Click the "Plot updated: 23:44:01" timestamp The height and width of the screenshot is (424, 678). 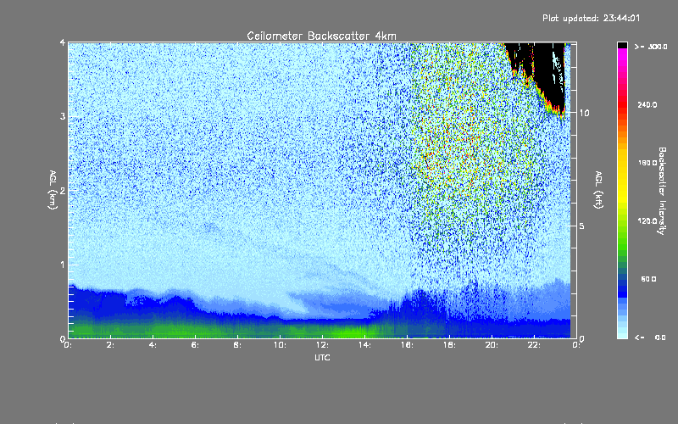tap(591, 18)
